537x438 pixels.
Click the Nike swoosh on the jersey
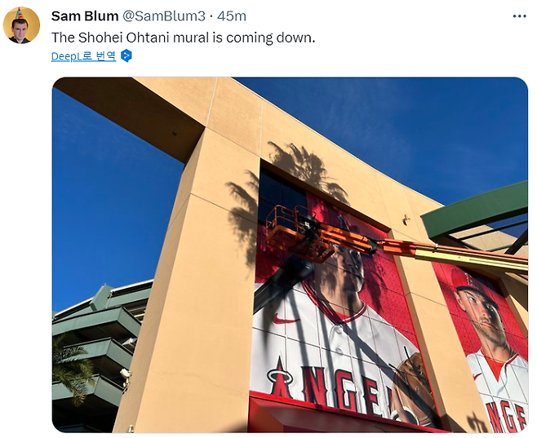click(285, 320)
